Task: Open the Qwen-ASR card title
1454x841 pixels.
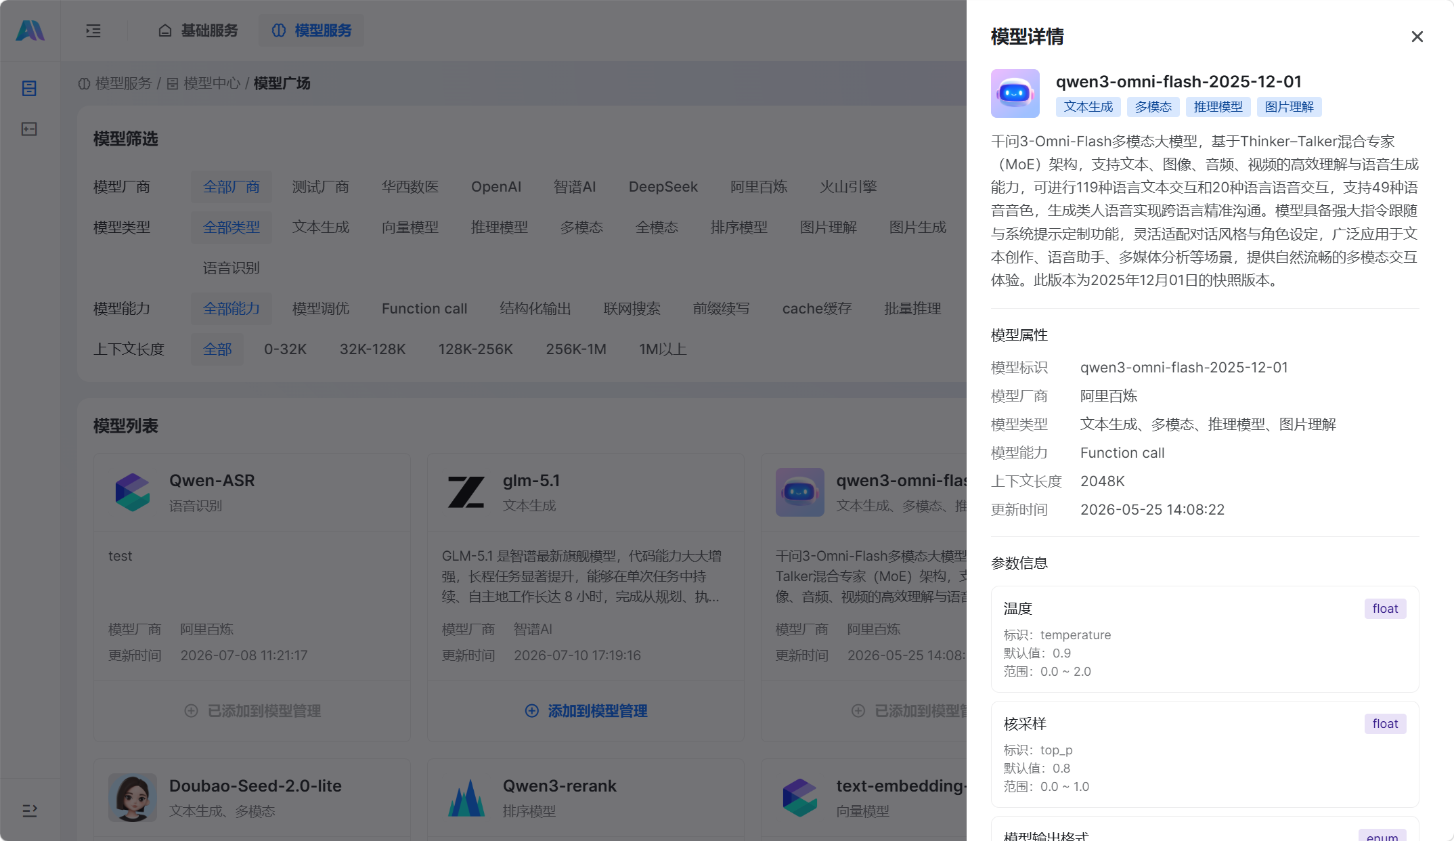Action: point(212,481)
